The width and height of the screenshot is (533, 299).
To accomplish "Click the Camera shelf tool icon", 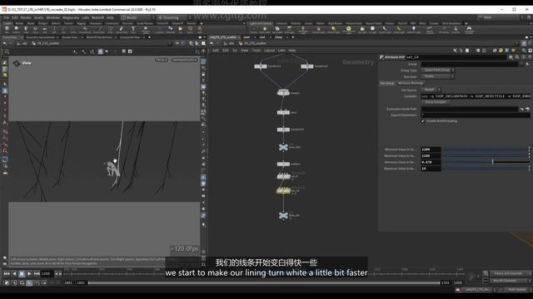I will (253, 30).
